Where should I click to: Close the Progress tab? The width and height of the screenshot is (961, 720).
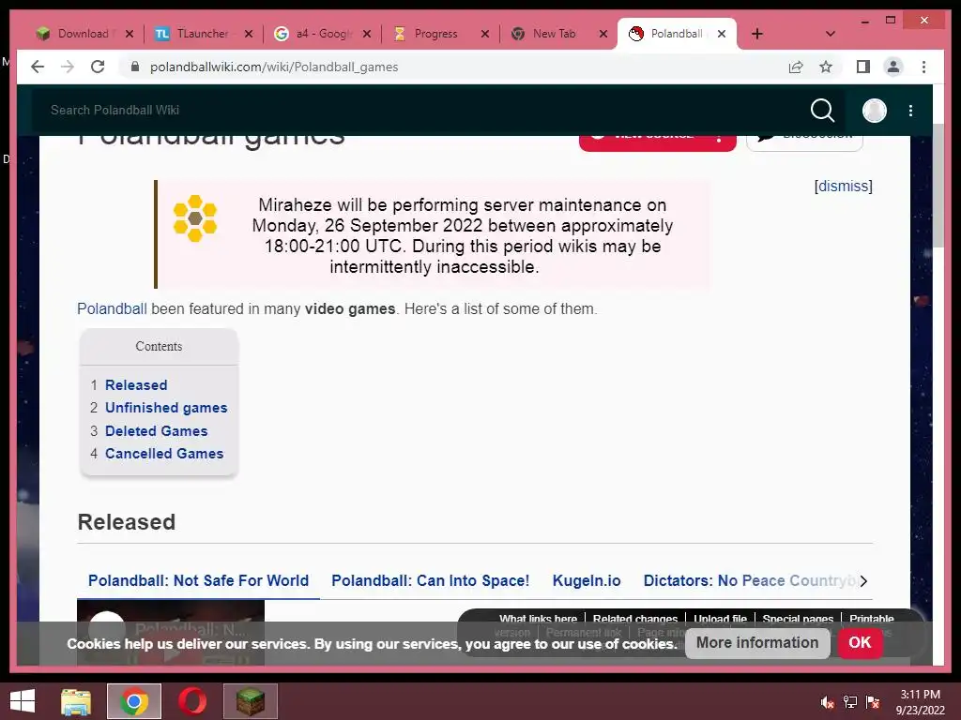(x=485, y=34)
